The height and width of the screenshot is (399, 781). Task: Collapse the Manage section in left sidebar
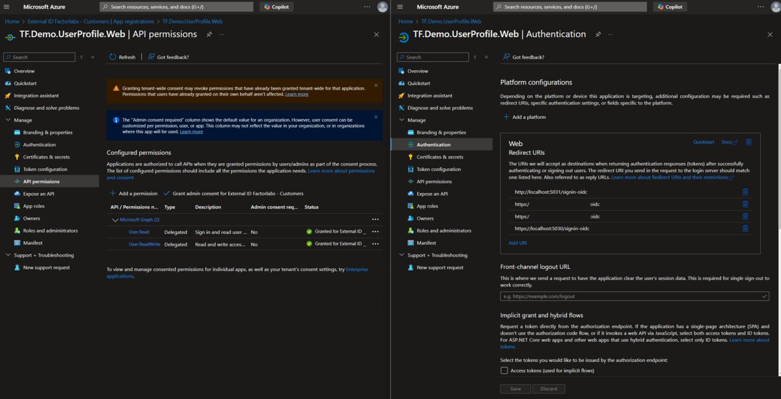[x=8, y=120]
